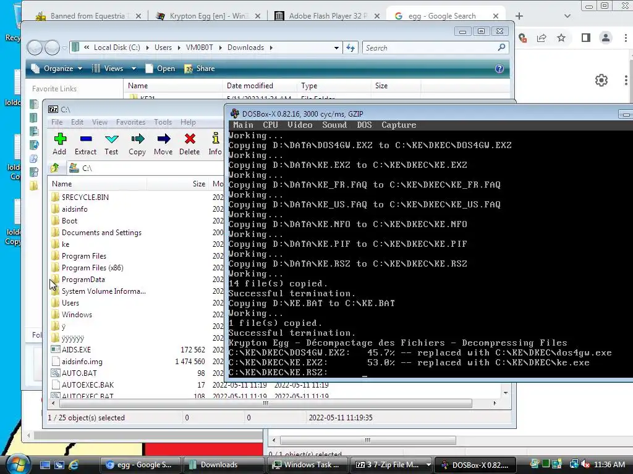This screenshot has height=474, width=633.
Task: Click Show Desktop quick launch icon
Action: click(45, 465)
